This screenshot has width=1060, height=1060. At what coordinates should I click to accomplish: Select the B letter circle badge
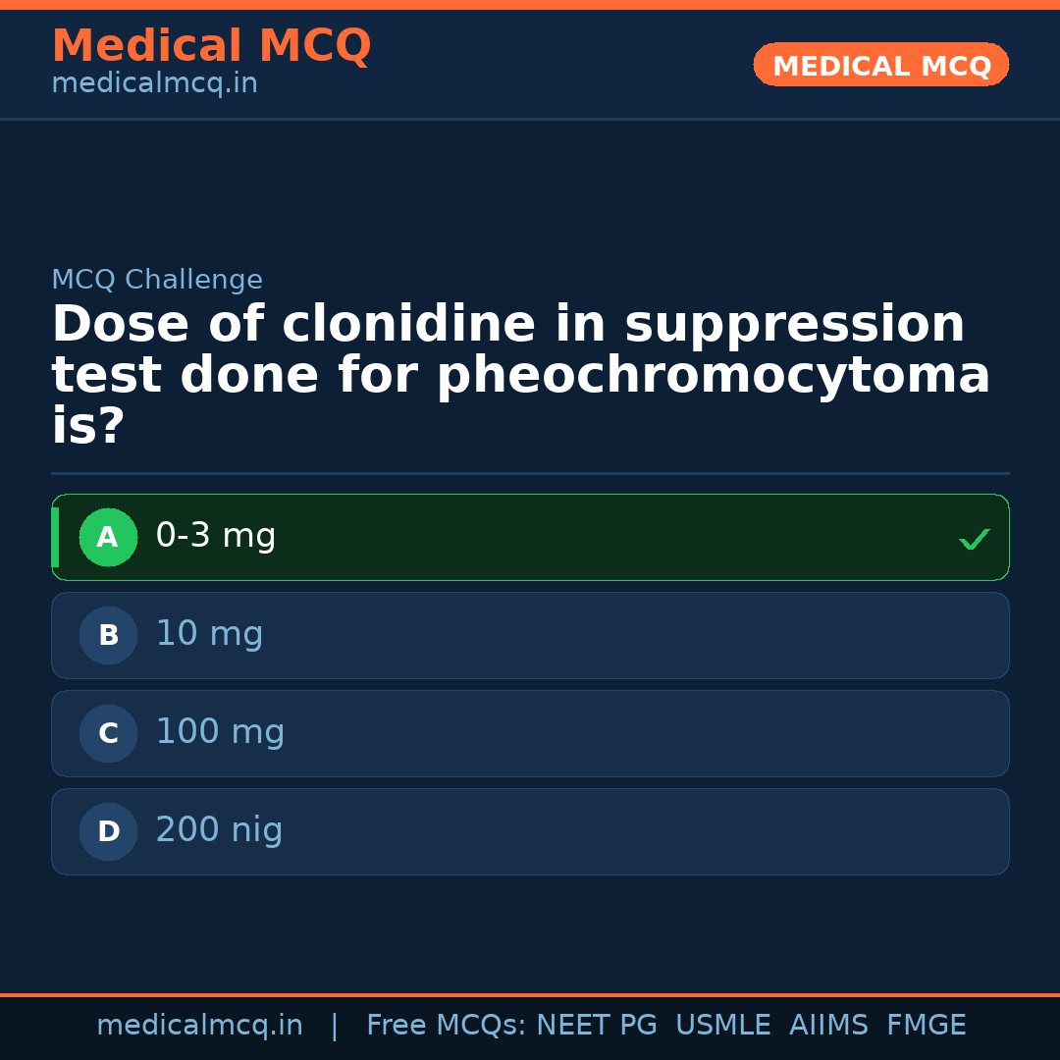[108, 636]
